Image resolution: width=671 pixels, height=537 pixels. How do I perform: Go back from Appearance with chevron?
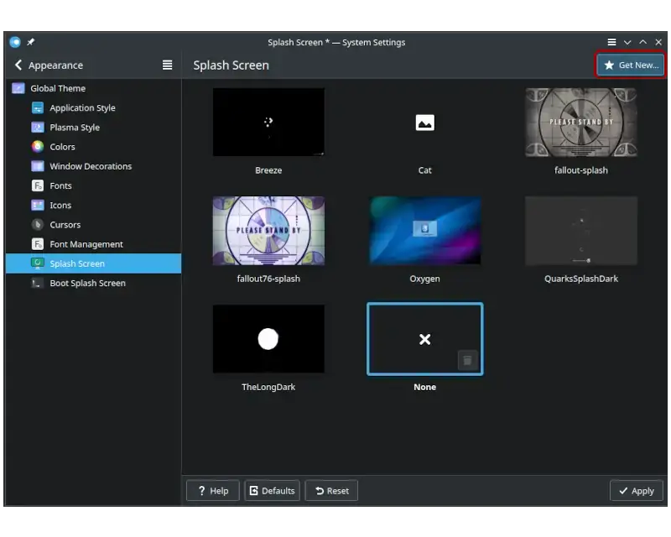18,65
